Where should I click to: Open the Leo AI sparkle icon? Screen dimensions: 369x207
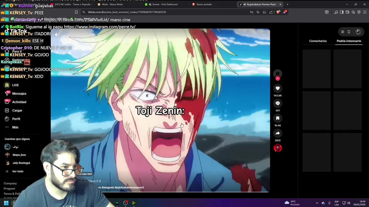[353, 12]
